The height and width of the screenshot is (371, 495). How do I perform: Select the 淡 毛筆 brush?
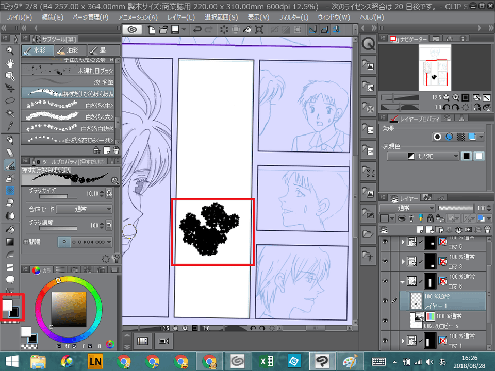point(67,81)
